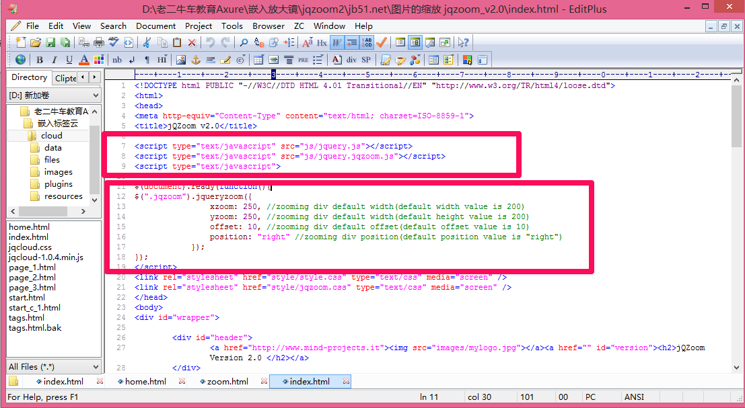Viewport: 745px width, 408px height.
Task: Click the New document icon
Action: click(x=20, y=43)
